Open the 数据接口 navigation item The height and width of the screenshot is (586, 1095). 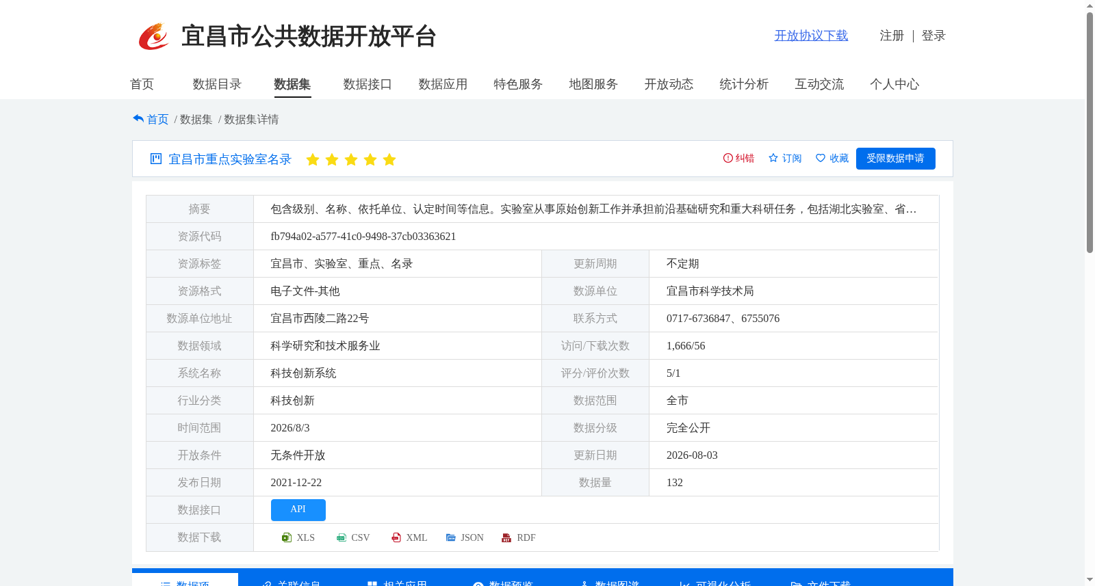[368, 84]
